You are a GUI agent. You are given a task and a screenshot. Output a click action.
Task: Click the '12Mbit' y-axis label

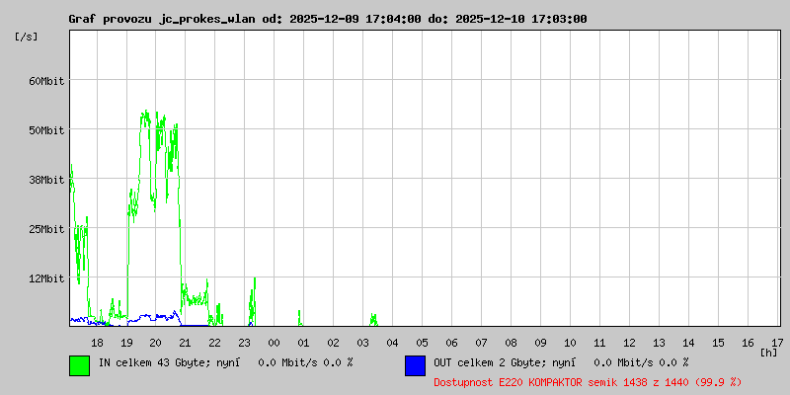[x=46, y=278]
